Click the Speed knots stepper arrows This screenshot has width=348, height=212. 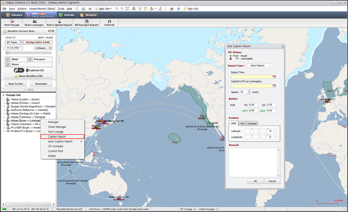click(249, 92)
